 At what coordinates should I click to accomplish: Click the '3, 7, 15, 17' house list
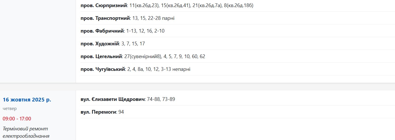tap(133, 44)
